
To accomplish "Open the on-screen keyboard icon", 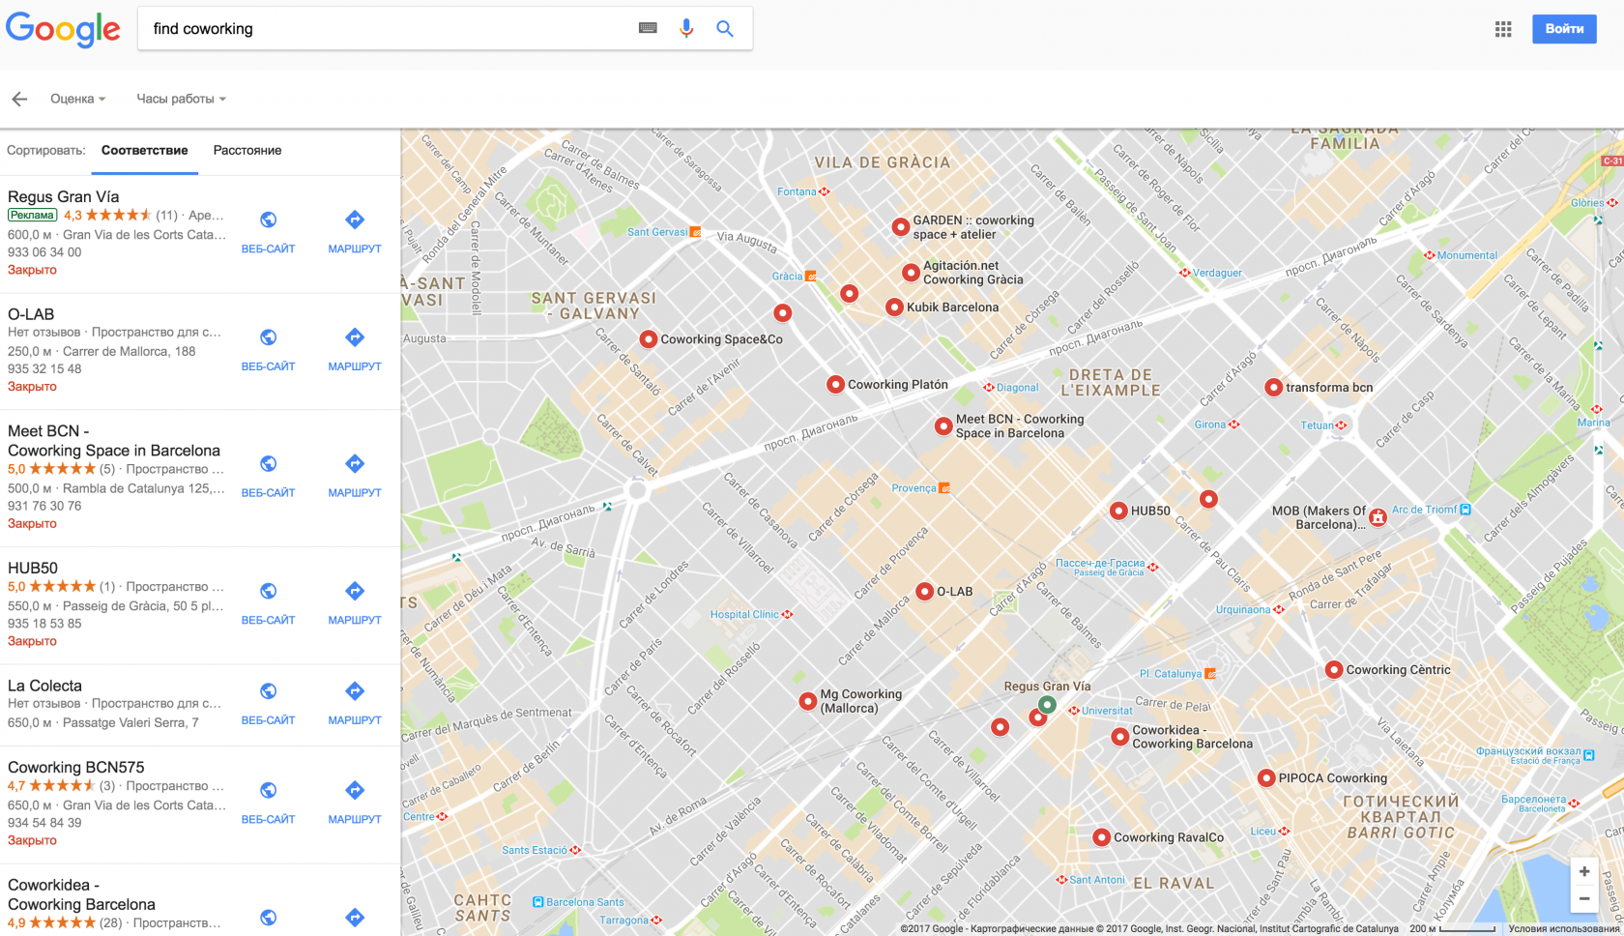I will tap(648, 28).
